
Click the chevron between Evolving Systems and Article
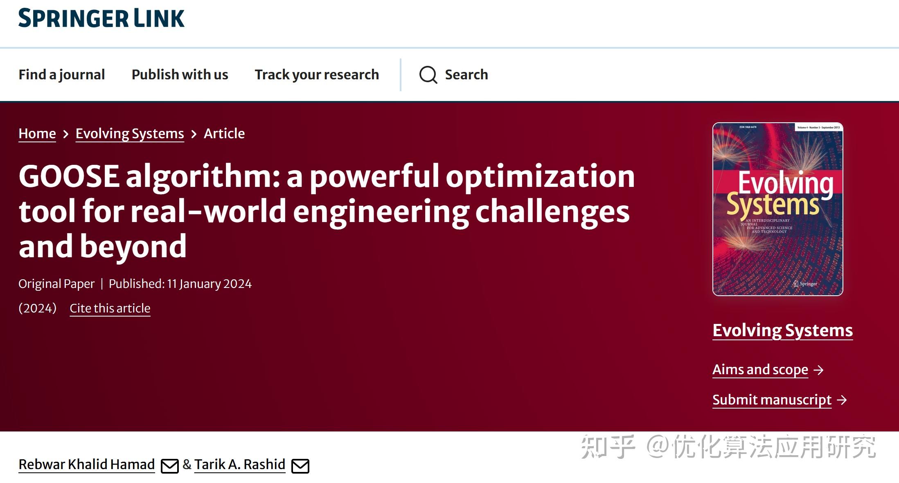194,134
